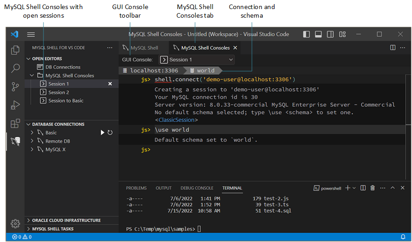The image size is (412, 242).
Task: Click the refresh icon on Basic connection
Action: [x=110, y=133]
